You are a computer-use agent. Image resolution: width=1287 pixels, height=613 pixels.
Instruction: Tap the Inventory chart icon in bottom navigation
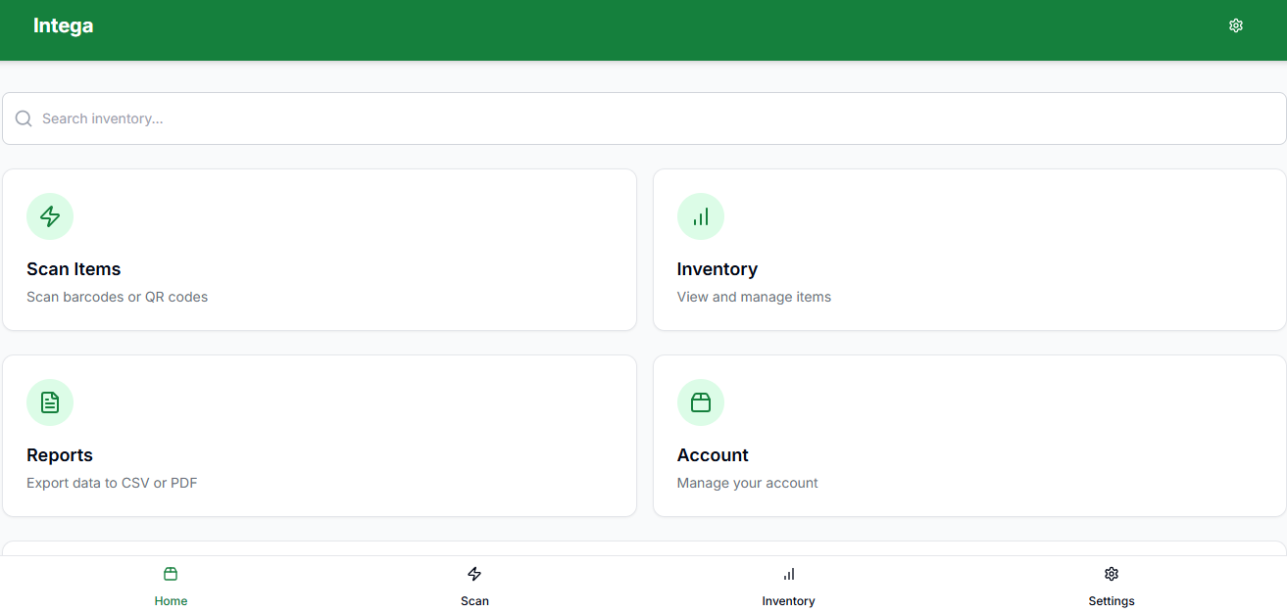788,574
